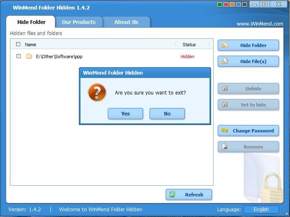Confirm exit by clicking Yes
Viewport: 290px width, 217px height.
(x=125, y=113)
